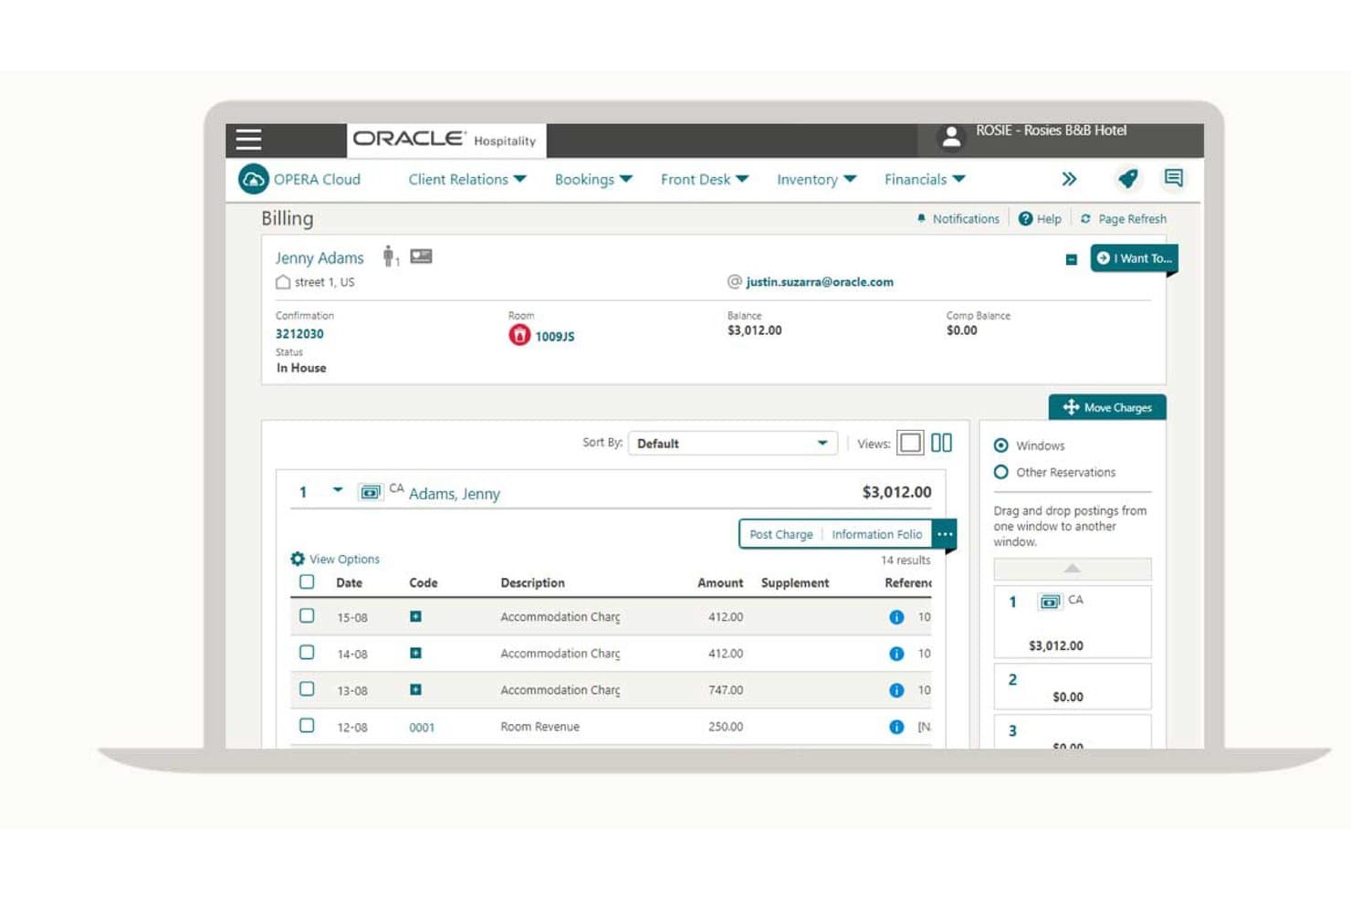1351x901 pixels.
Task: Switch to single window view icon
Action: [910, 443]
